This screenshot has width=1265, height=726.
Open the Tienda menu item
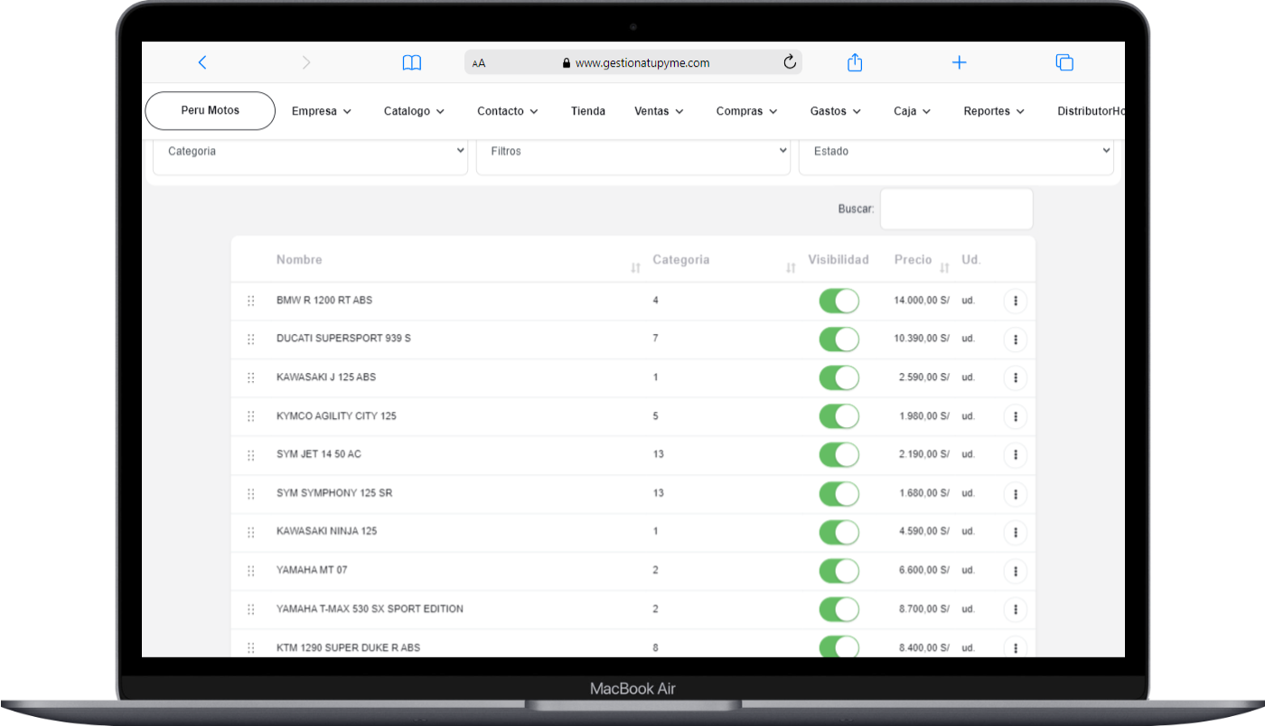(588, 111)
